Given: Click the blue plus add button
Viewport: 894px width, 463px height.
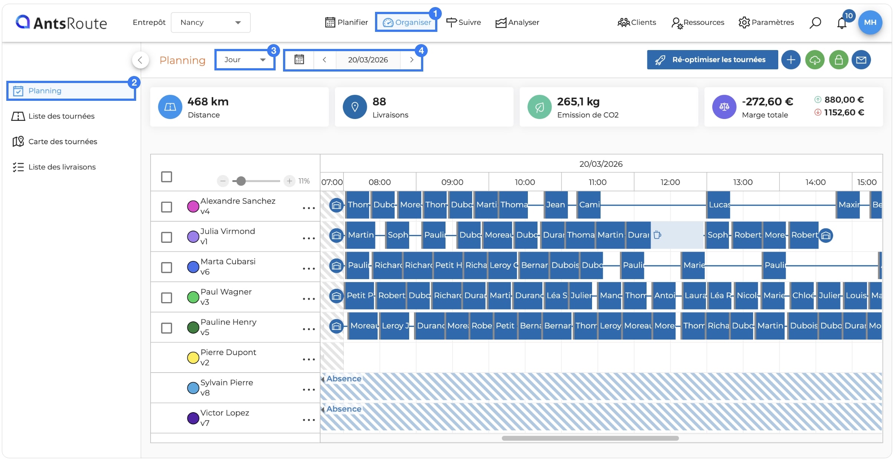Looking at the screenshot, I should coord(791,60).
